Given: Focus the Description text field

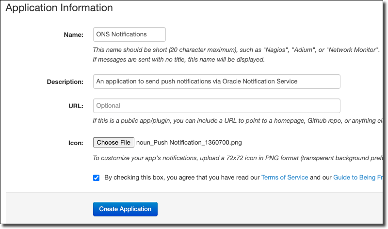Looking at the screenshot, I should coord(216,82).
